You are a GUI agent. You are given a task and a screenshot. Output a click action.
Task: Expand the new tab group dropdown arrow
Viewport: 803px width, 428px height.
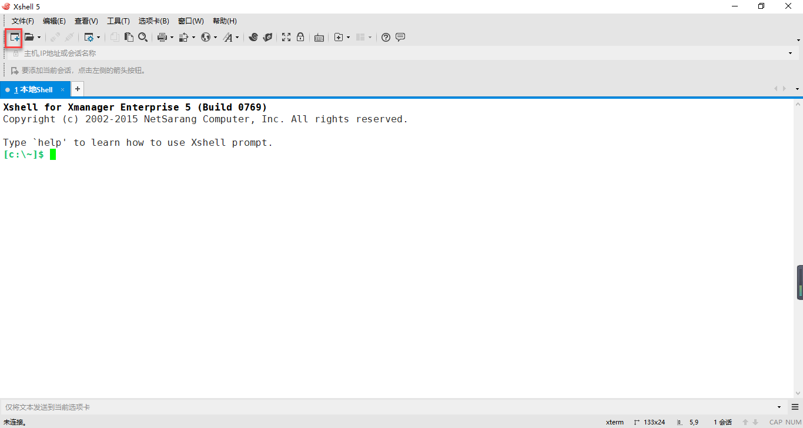[x=348, y=38]
